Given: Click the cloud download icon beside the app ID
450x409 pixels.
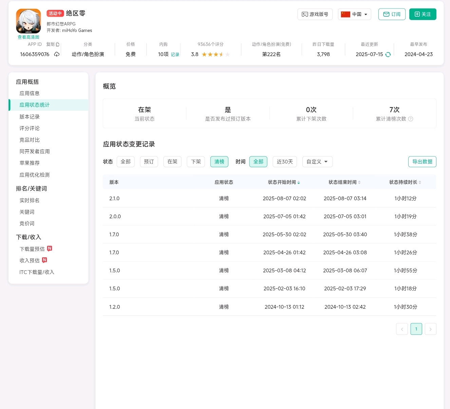Looking at the screenshot, I should coord(57,54).
